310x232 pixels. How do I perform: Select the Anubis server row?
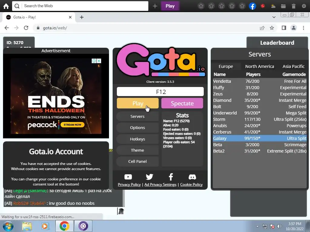coord(259,126)
